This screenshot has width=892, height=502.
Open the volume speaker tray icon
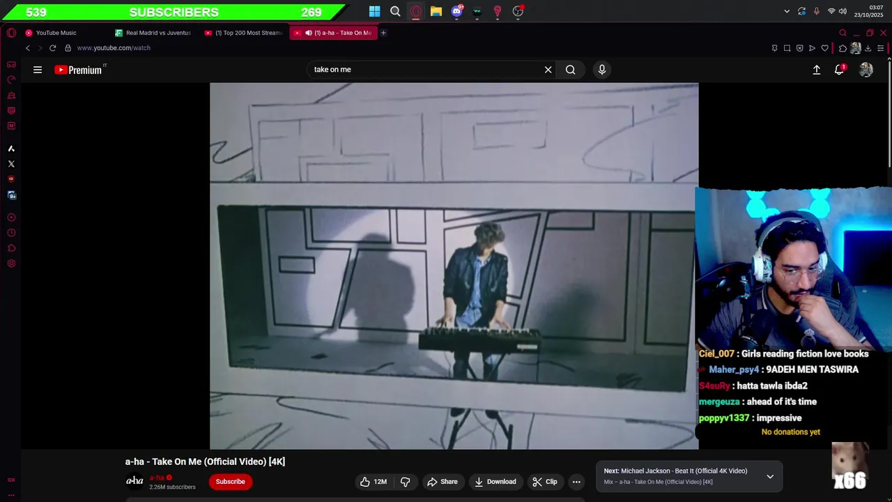[843, 11]
